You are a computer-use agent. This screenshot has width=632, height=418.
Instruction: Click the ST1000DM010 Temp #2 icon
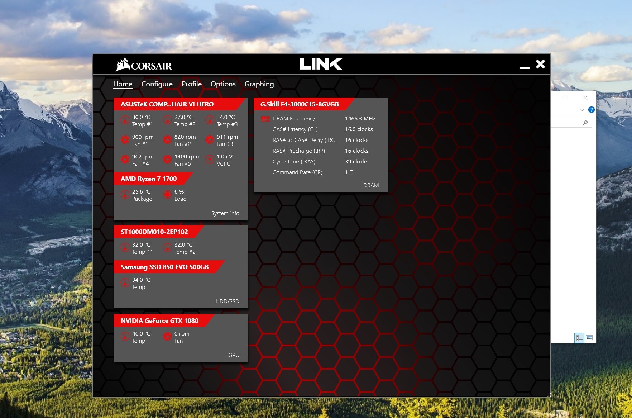[167, 248]
